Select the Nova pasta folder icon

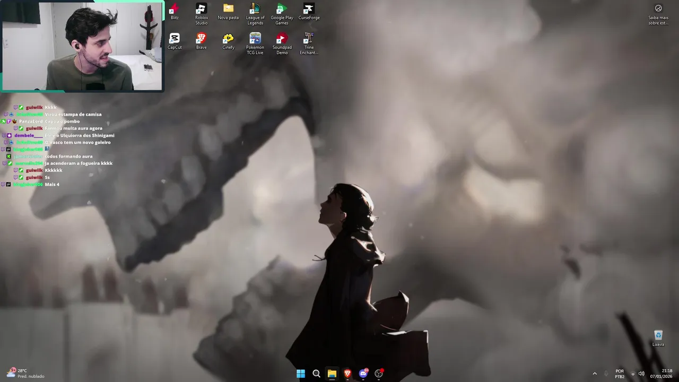coord(228,12)
